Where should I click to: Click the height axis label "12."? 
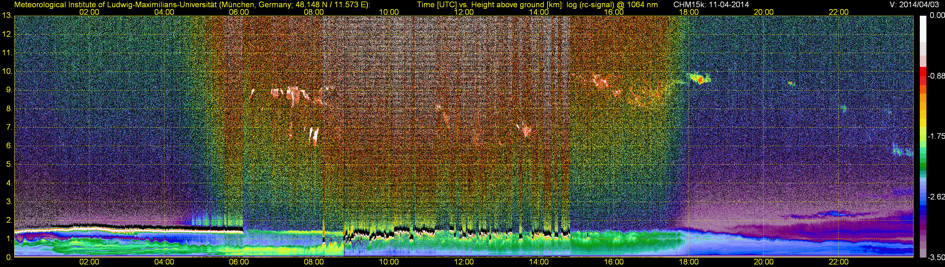click(7, 34)
